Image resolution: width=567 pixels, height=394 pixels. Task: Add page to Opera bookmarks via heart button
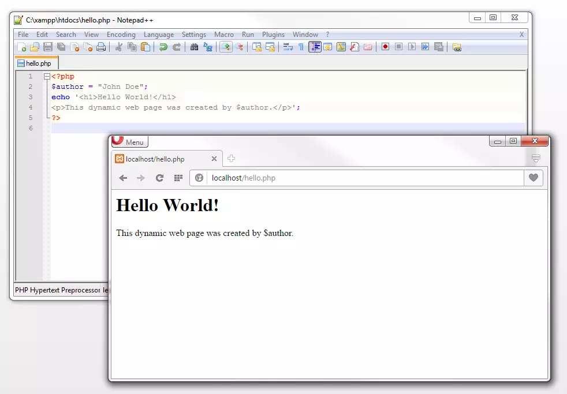pos(533,178)
